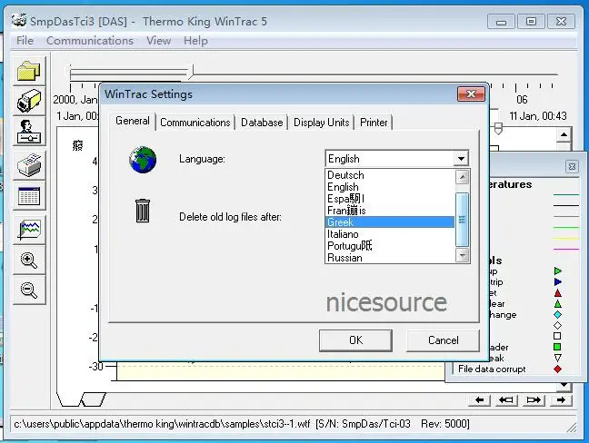Close the WinTrac Settings dialog
This screenshot has width=589, height=443.
tap(471, 94)
